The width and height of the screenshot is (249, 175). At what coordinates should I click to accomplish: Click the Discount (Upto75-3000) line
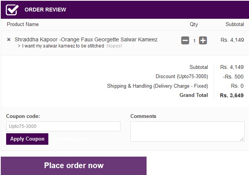pos(181,77)
